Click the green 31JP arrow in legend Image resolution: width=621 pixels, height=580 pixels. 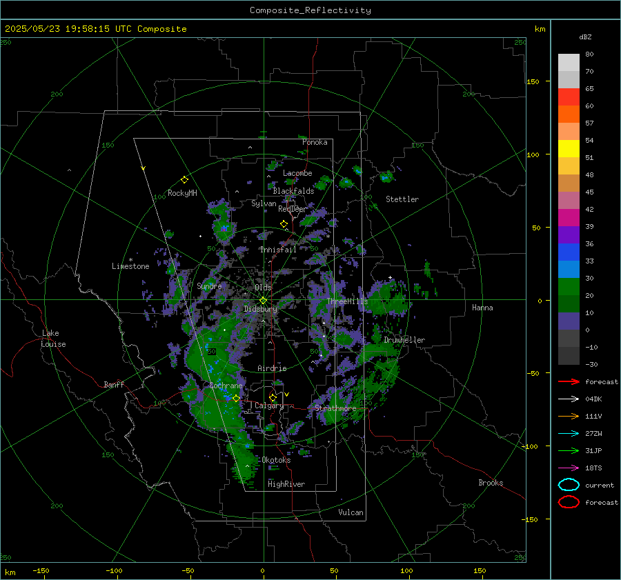(569, 450)
